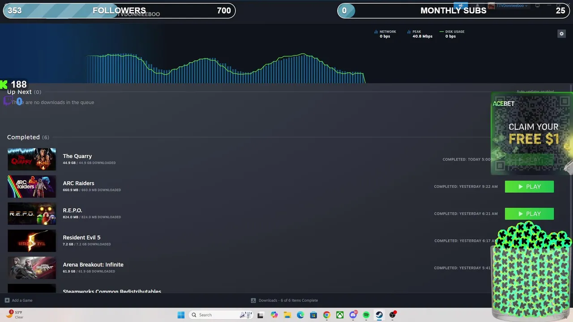Viewport: 573px width, 322px height.
Task: Open the Windows Start menu
Action: (x=181, y=315)
